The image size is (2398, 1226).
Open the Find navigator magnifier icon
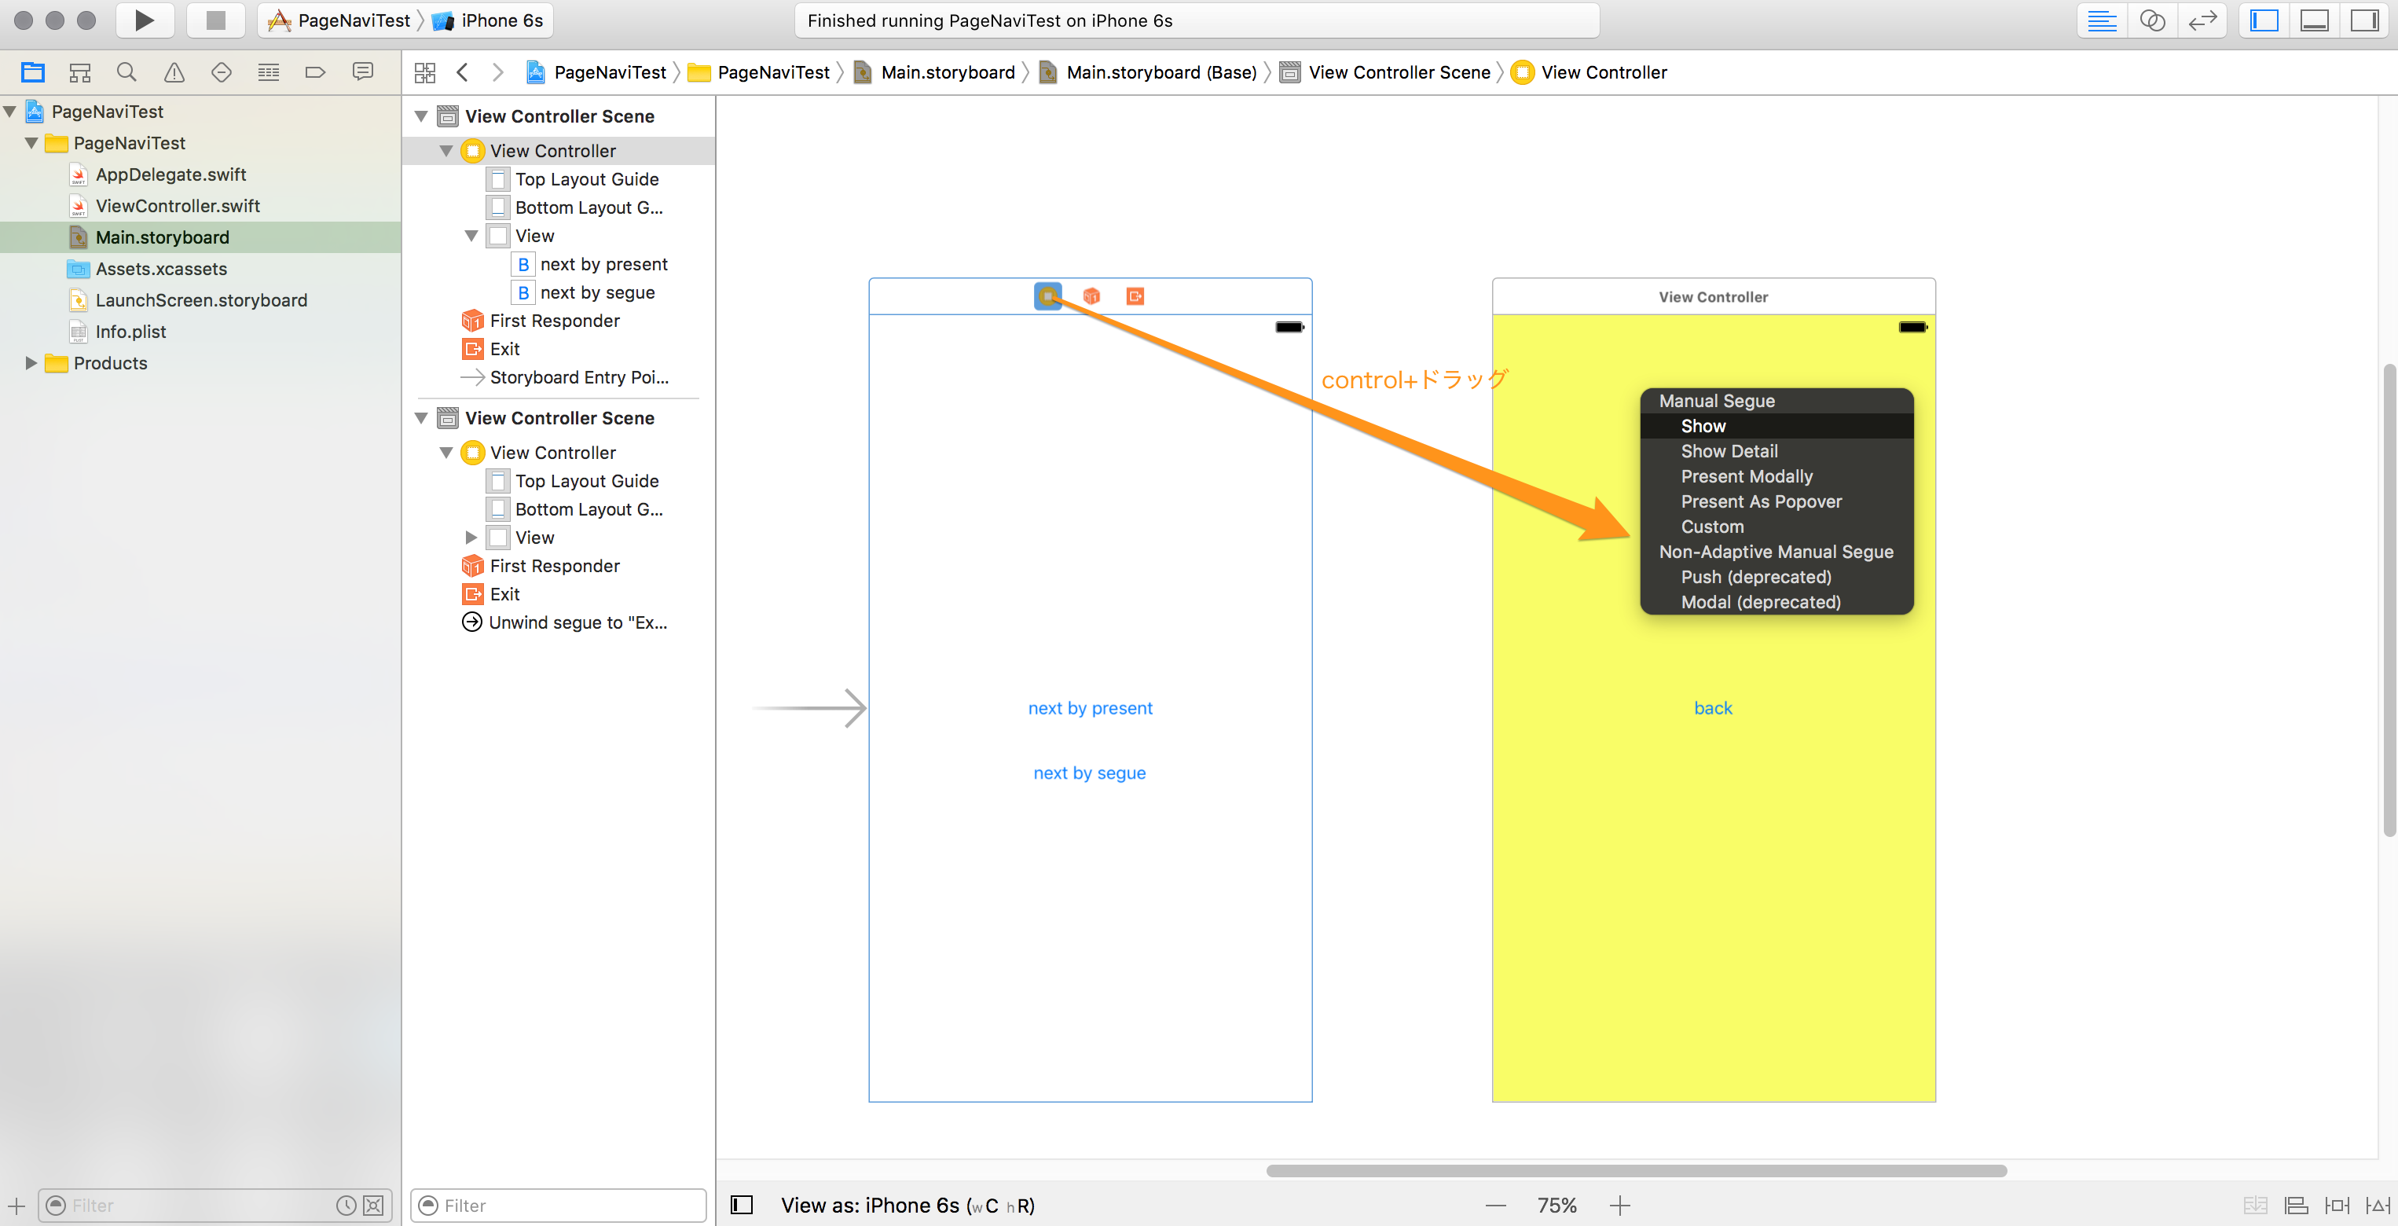(126, 72)
